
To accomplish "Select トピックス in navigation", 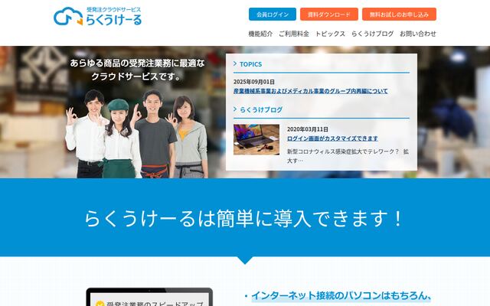I will pos(330,34).
